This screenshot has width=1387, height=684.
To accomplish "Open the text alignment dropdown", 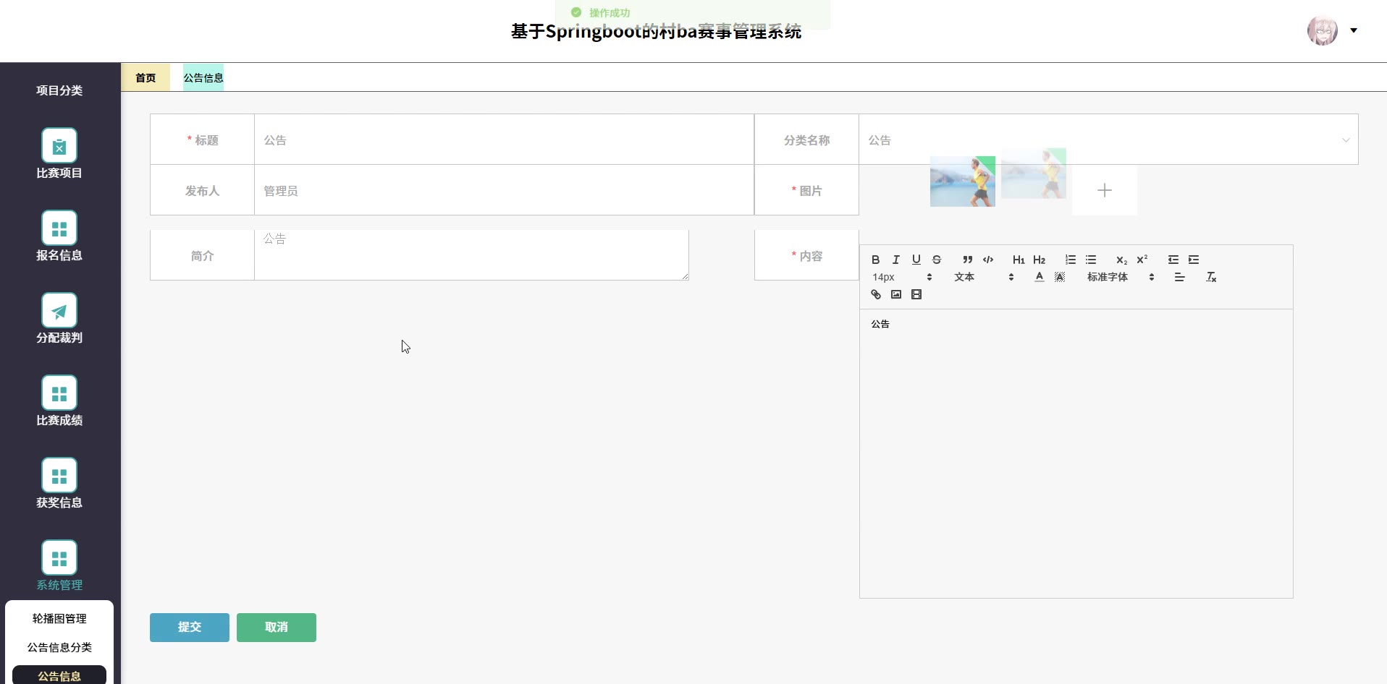I will [1179, 277].
